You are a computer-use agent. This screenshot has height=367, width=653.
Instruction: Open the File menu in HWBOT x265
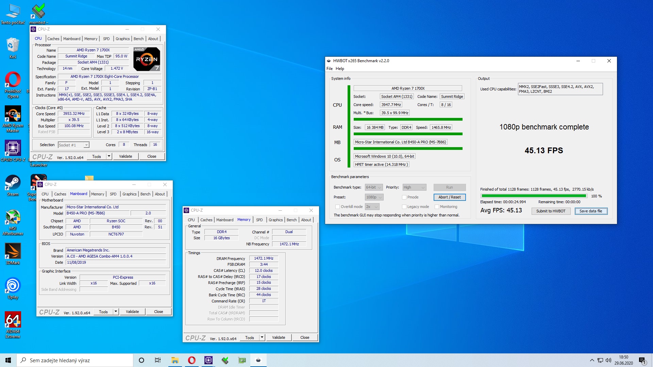[330, 69]
